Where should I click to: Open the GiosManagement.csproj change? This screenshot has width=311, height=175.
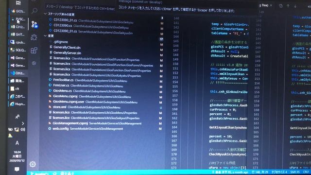click(x=105, y=123)
